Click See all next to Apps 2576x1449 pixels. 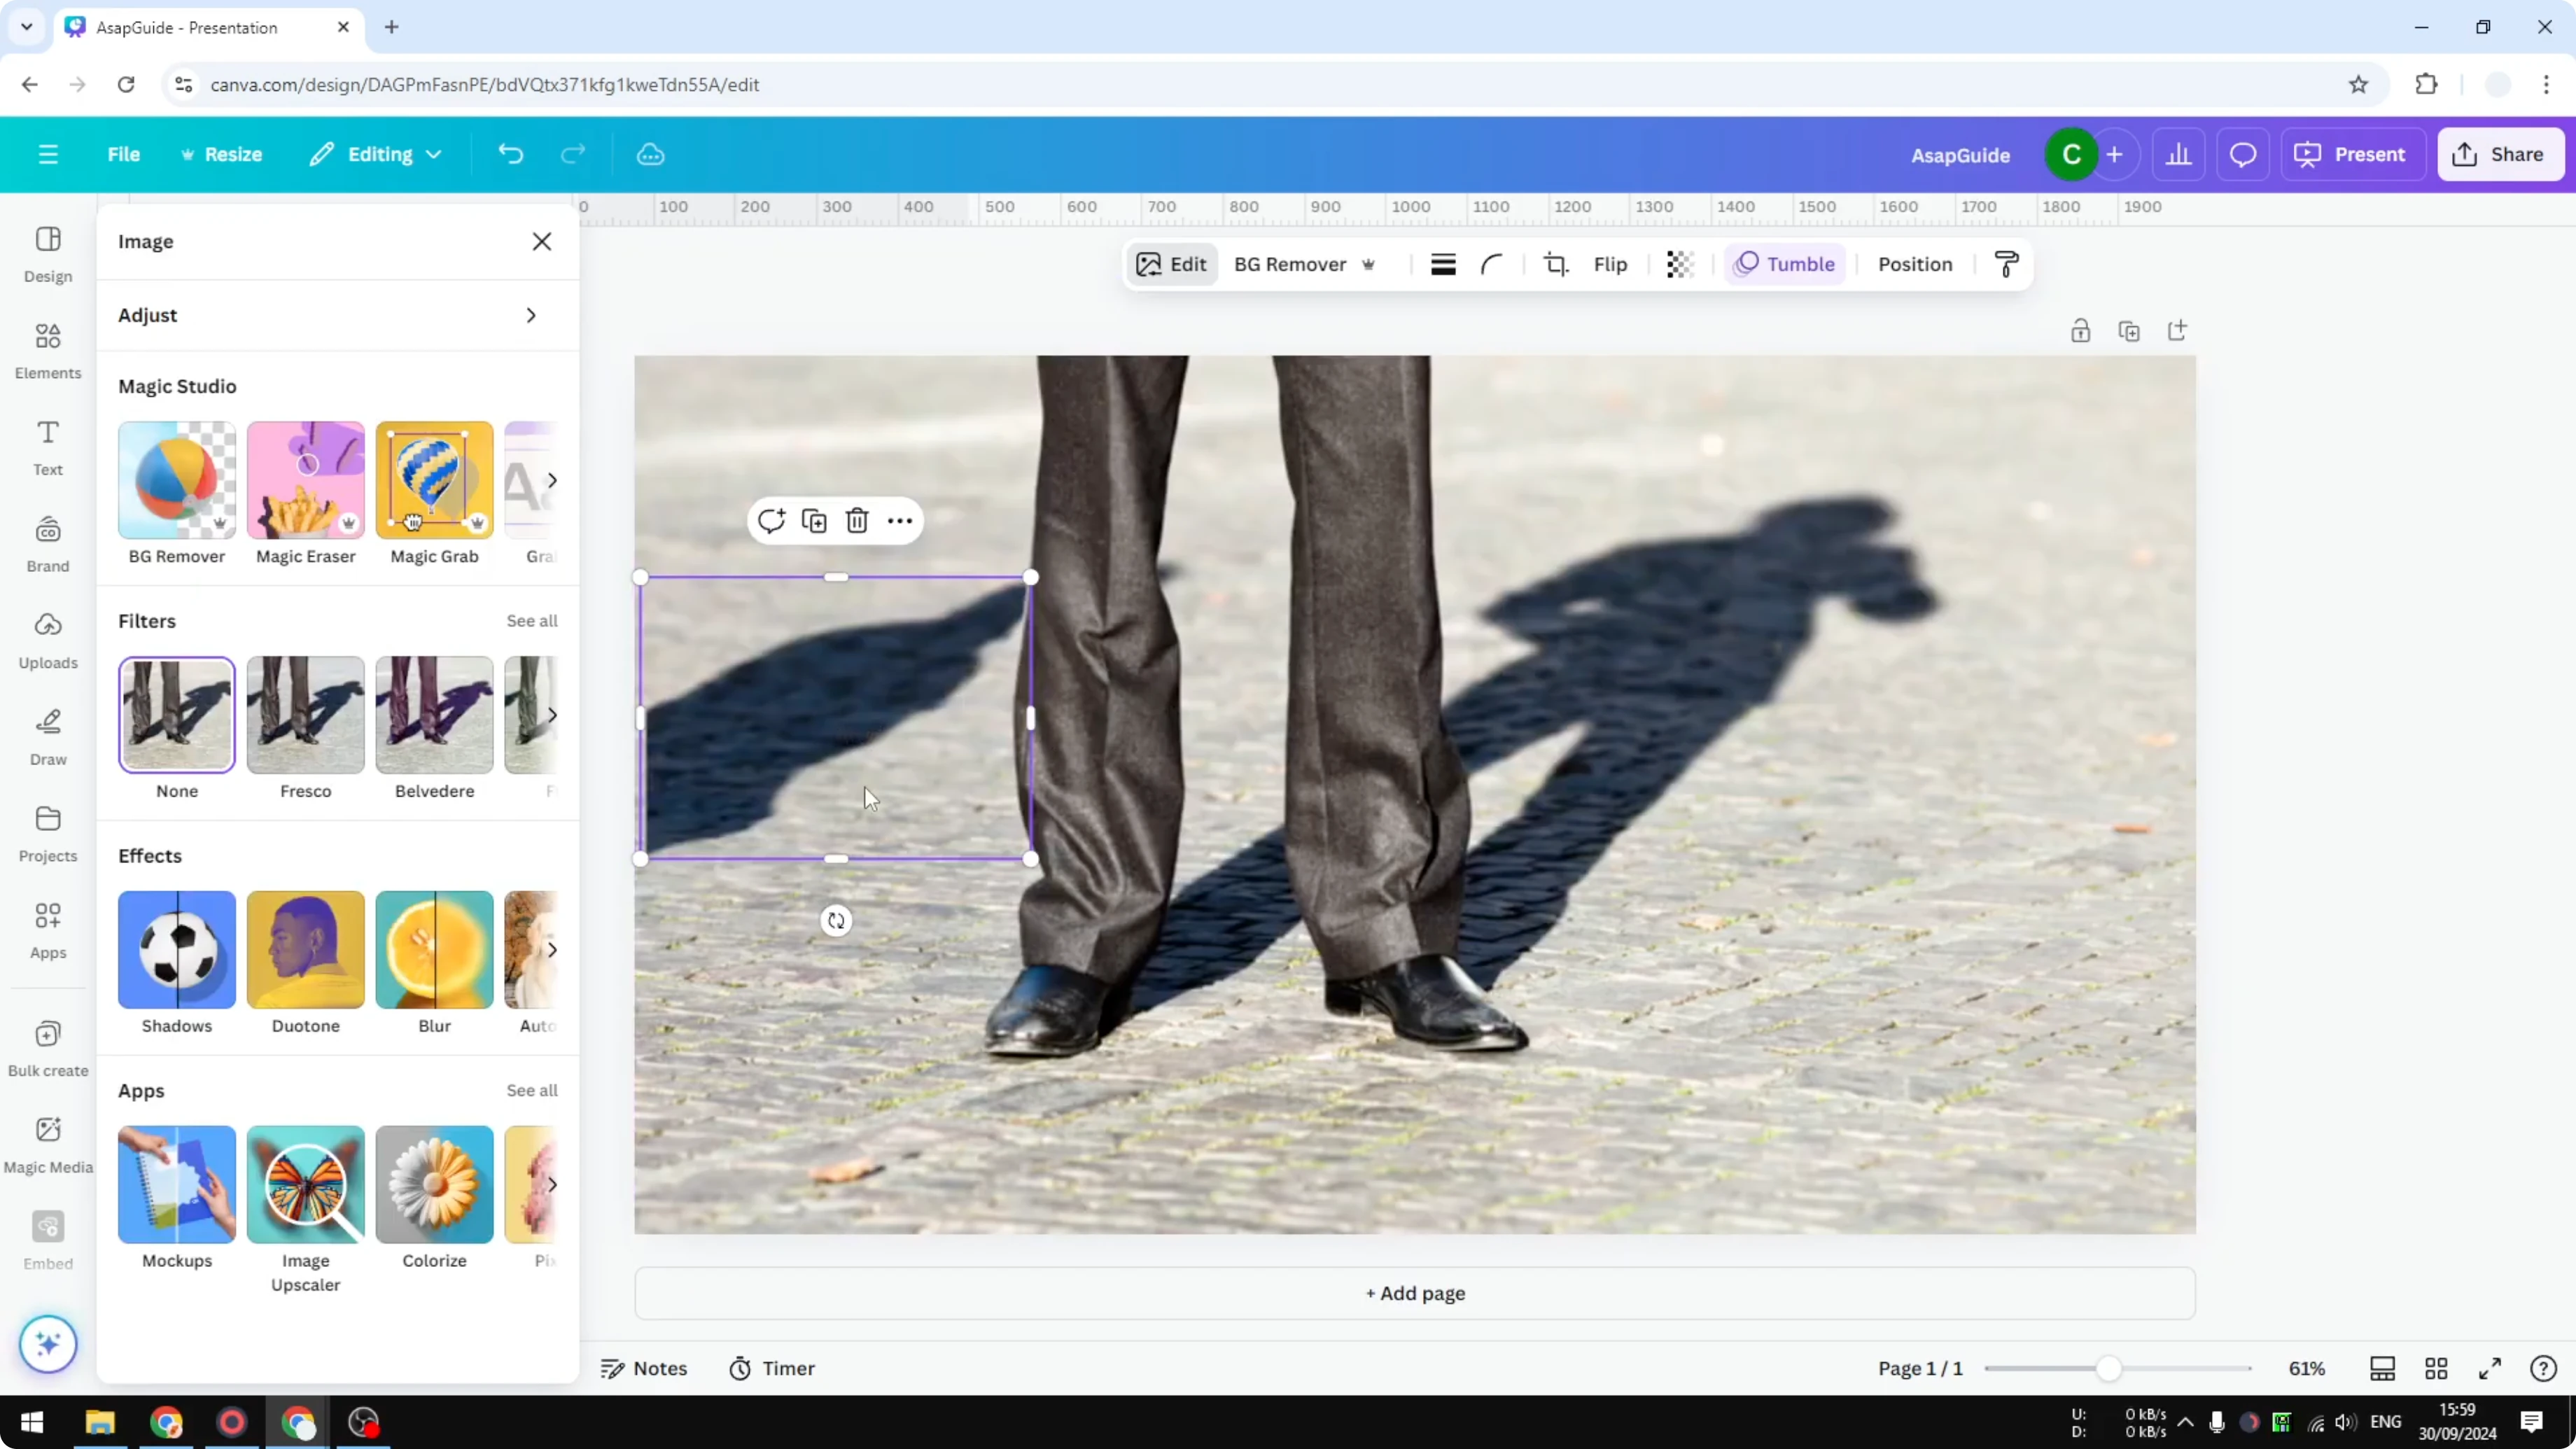tap(532, 1090)
